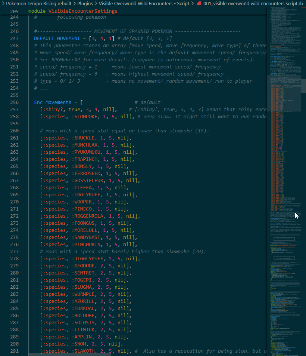The width and height of the screenshot is (306, 356).
Task: Click the 'true' keyword on line 257
Action: tap(74, 110)
